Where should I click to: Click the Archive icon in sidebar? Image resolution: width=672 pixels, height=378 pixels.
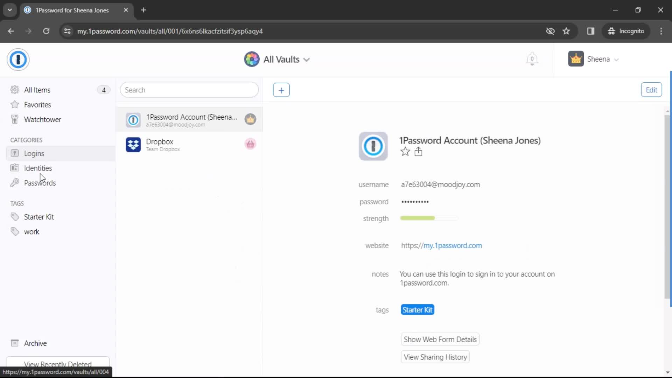point(15,343)
